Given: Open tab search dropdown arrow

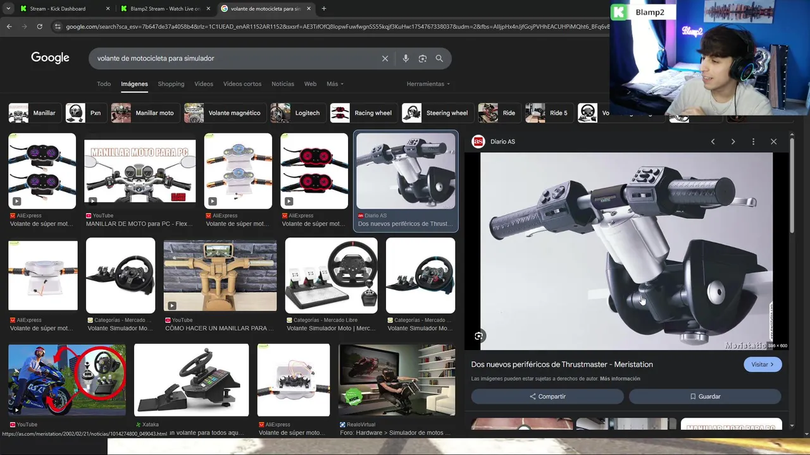Looking at the screenshot, I should point(8,9).
